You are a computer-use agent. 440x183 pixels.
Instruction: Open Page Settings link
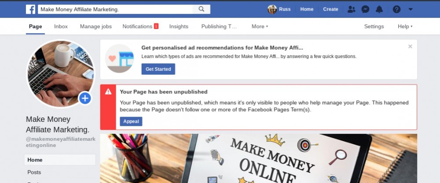click(x=374, y=26)
